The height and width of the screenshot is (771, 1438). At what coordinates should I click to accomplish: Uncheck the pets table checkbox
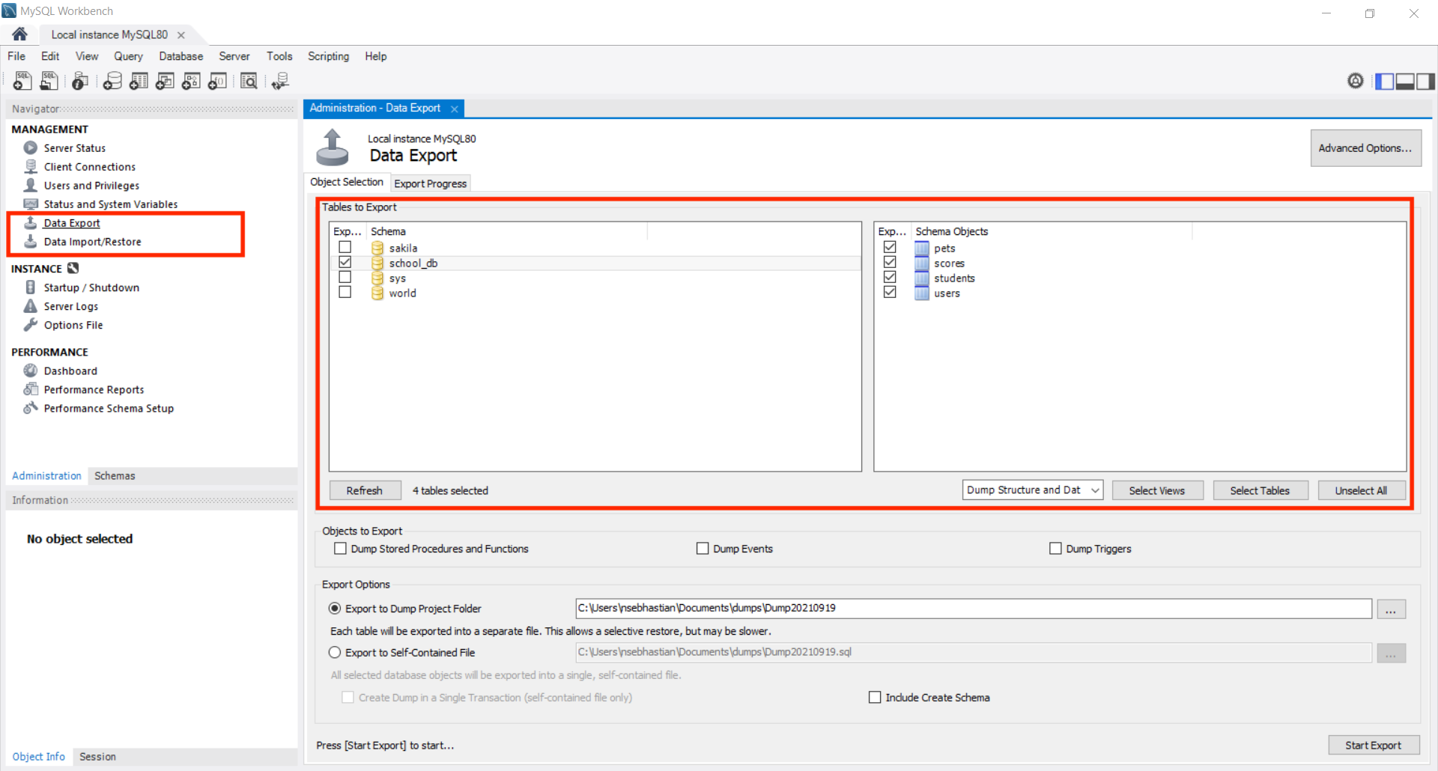(x=890, y=247)
